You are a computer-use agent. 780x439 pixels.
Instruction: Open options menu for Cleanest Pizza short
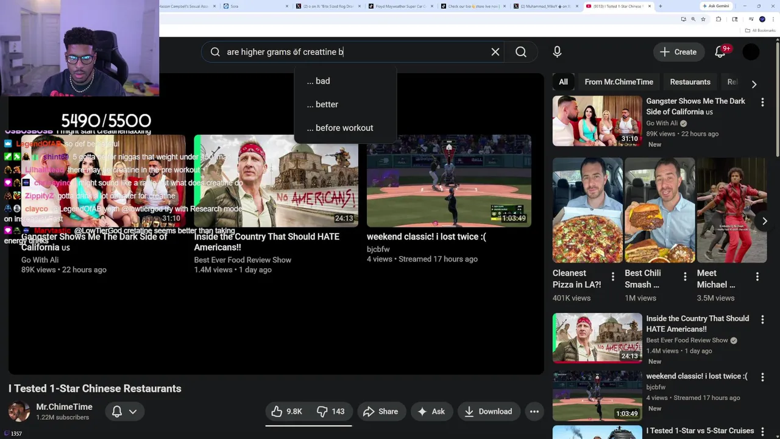click(x=613, y=276)
